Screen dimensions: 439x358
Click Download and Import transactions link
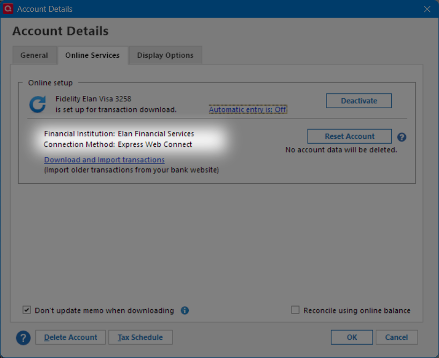(104, 160)
